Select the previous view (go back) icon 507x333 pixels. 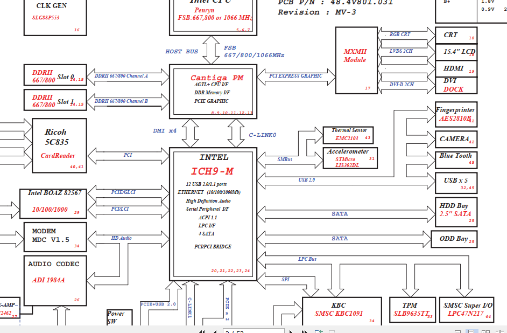[318, 331]
